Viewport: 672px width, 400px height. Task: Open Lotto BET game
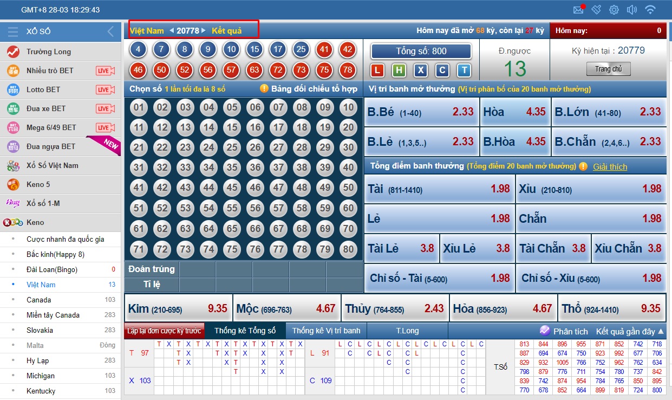pyautogui.click(x=61, y=90)
